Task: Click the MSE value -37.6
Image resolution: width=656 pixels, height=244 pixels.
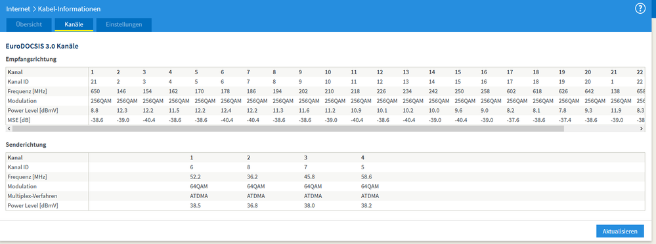Action: pos(513,120)
